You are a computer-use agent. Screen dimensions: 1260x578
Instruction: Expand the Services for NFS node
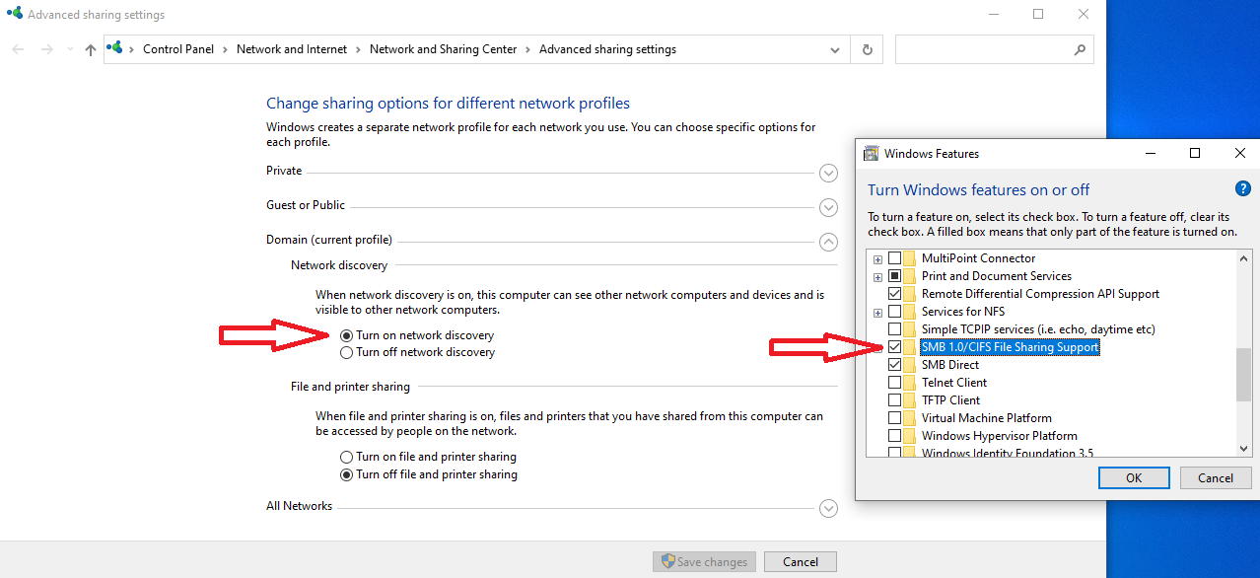coord(877,312)
